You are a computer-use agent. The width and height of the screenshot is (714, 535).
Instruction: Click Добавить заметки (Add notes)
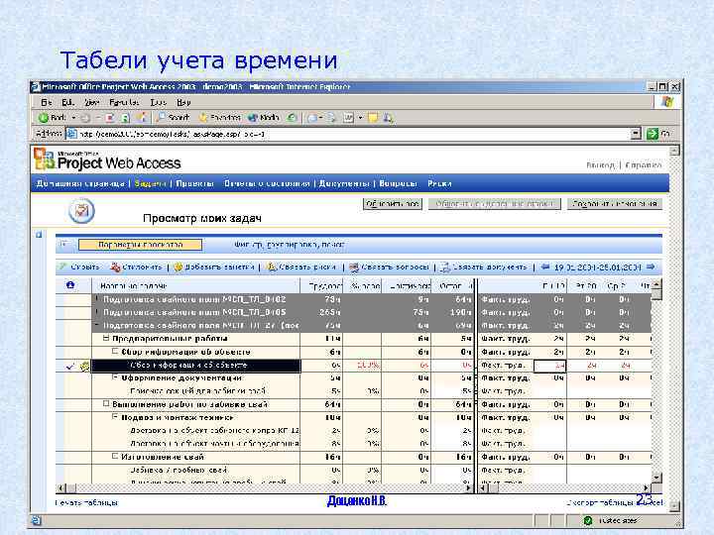pos(214,267)
